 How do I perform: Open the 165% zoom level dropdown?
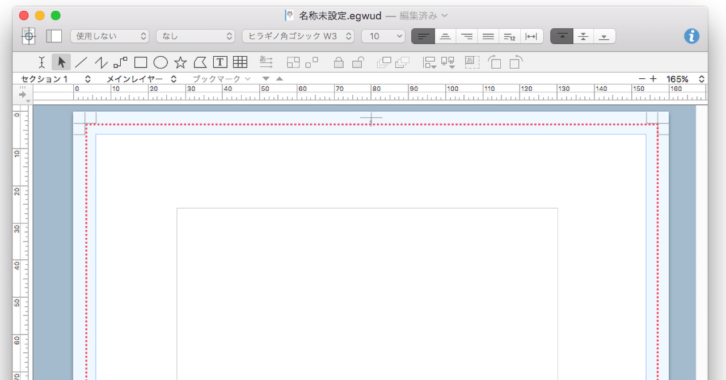coord(685,79)
